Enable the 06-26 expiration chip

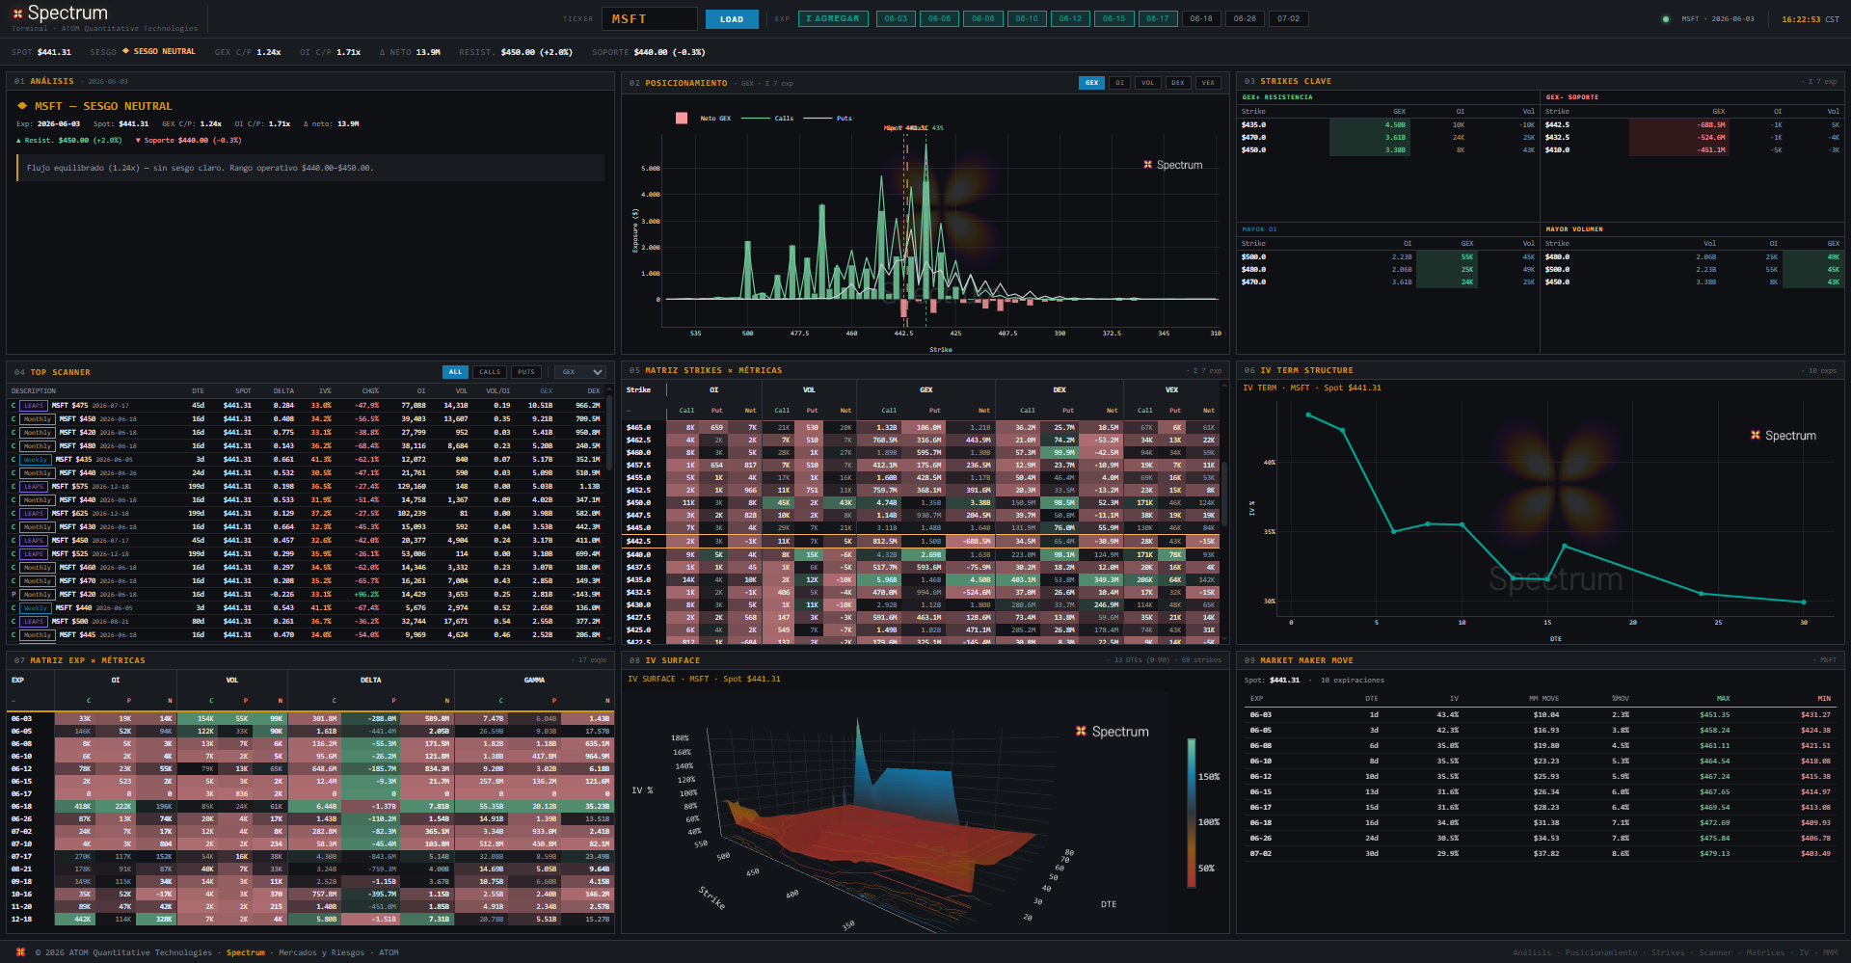click(x=1245, y=18)
